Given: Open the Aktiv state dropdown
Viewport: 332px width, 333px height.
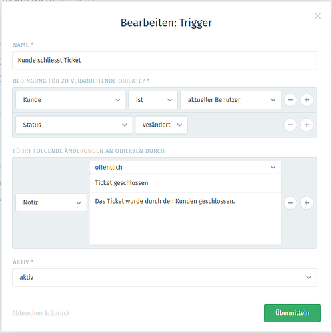Looking at the screenshot, I should tap(165, 278).
